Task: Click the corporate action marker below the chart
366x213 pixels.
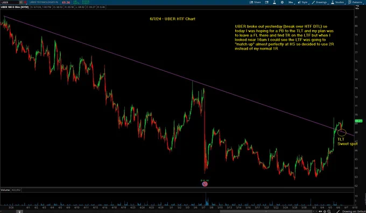Action: [205, 184]
